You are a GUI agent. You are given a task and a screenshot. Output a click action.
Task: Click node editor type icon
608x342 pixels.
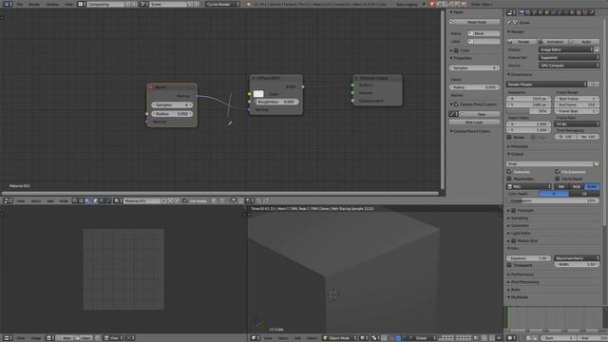8,200
